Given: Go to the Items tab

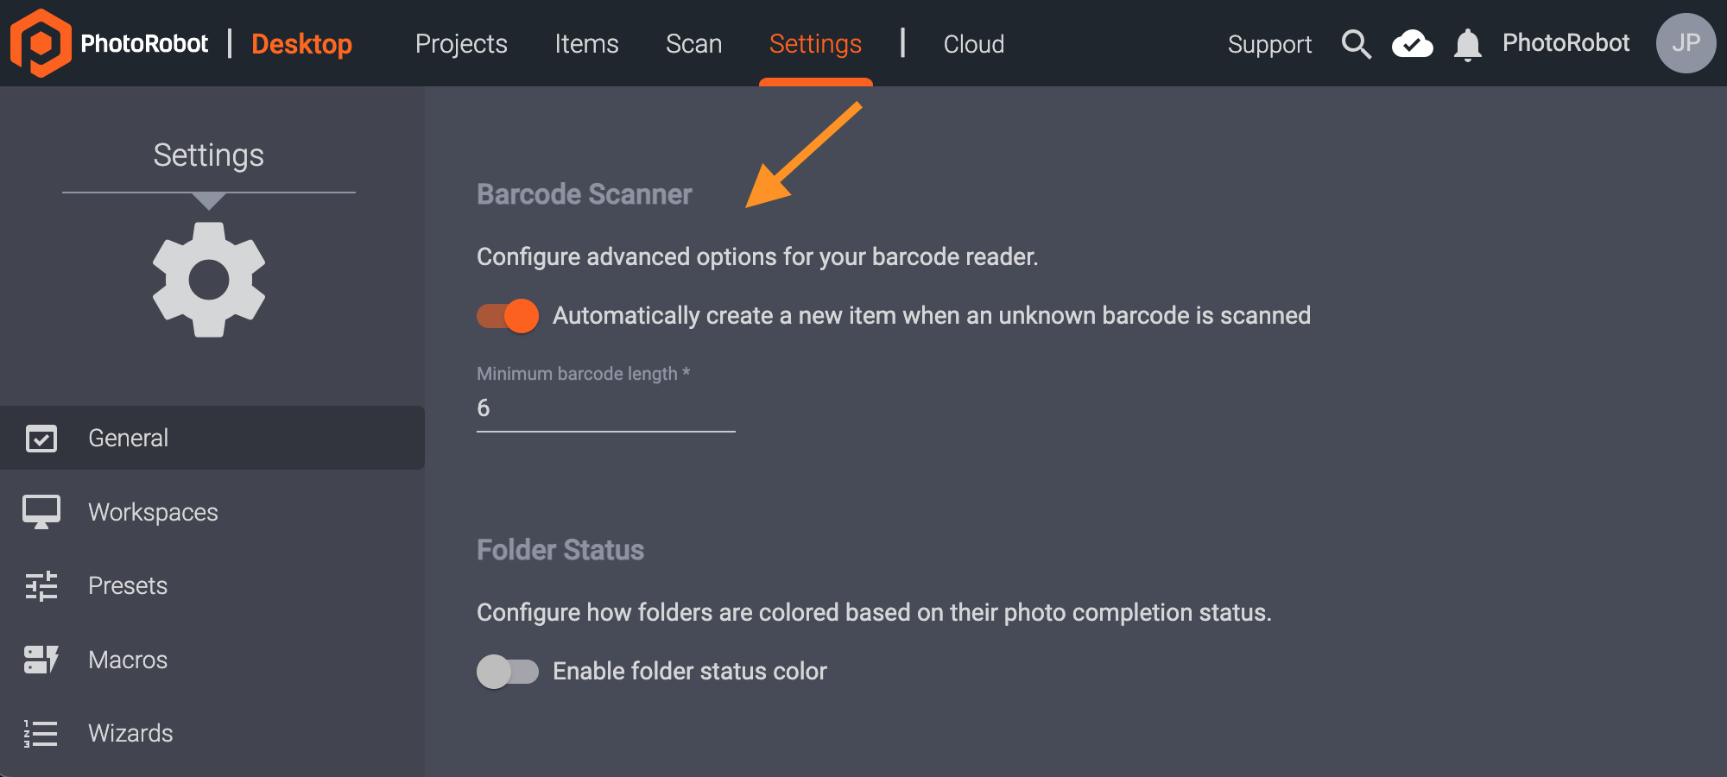Looking at the screenshot, I should point(586,44).
